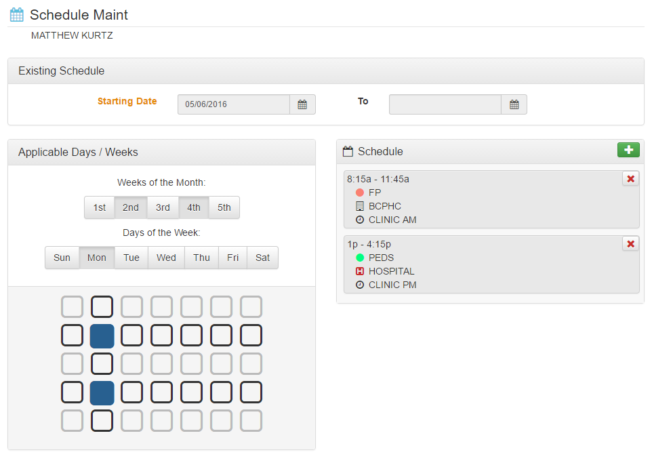Click the Starting Date field showing 05/06/2016

(x=233, y=104)
